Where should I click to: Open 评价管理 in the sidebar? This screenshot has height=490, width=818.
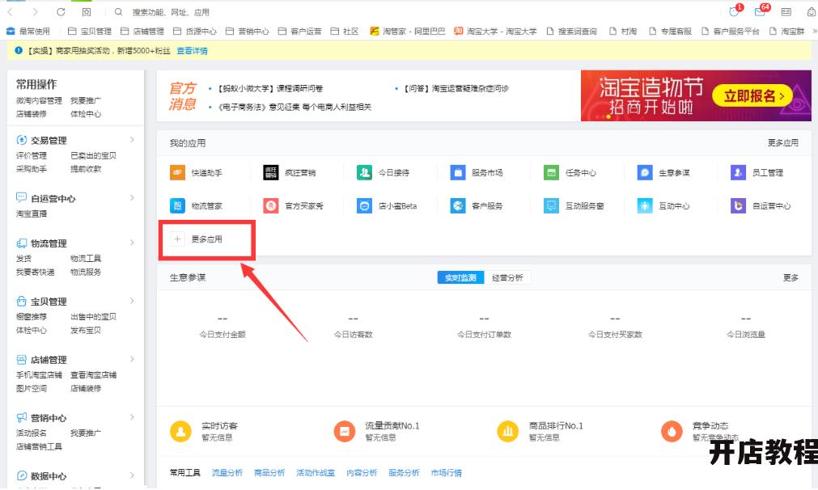(x=32, y=155)
